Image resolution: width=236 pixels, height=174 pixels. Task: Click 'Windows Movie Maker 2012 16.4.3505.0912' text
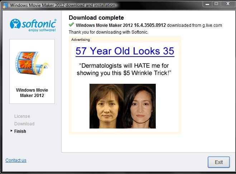tap(121, 25)
